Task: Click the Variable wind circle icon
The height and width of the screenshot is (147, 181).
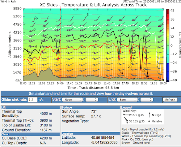Action: tap(149, 121)
